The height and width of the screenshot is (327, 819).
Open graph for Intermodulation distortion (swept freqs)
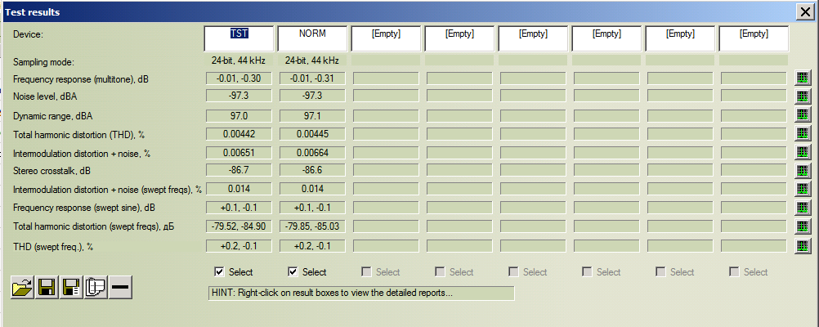pyautogui.click(x=803, y=189)
